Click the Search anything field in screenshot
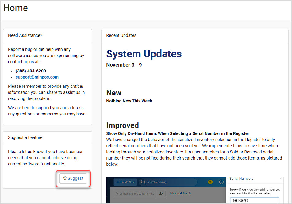 coord(167,182)
